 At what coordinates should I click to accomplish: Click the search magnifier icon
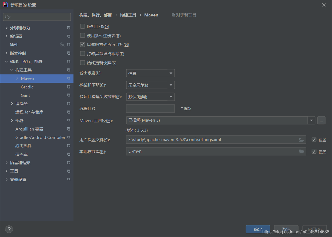point(8,17)
